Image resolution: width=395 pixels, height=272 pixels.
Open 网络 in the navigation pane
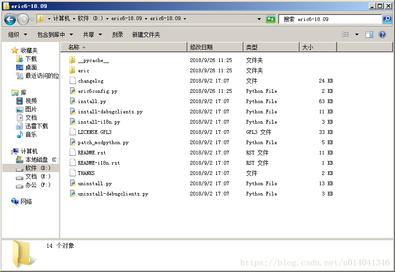tap(22, 202)
